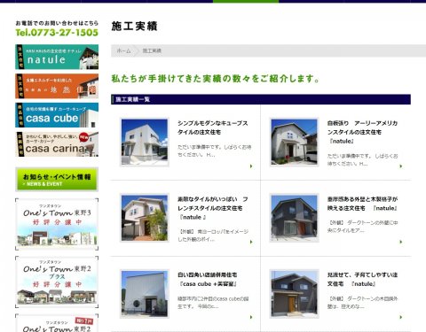Select 施工実績 breadcrumb item
This screenshot has width=426, height=332.
tap(152, 50)
